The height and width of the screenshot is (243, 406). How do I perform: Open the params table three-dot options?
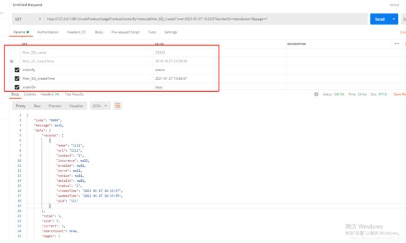point(397,44)
